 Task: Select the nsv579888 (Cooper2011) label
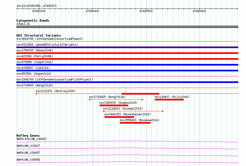[x=35, y=62]
